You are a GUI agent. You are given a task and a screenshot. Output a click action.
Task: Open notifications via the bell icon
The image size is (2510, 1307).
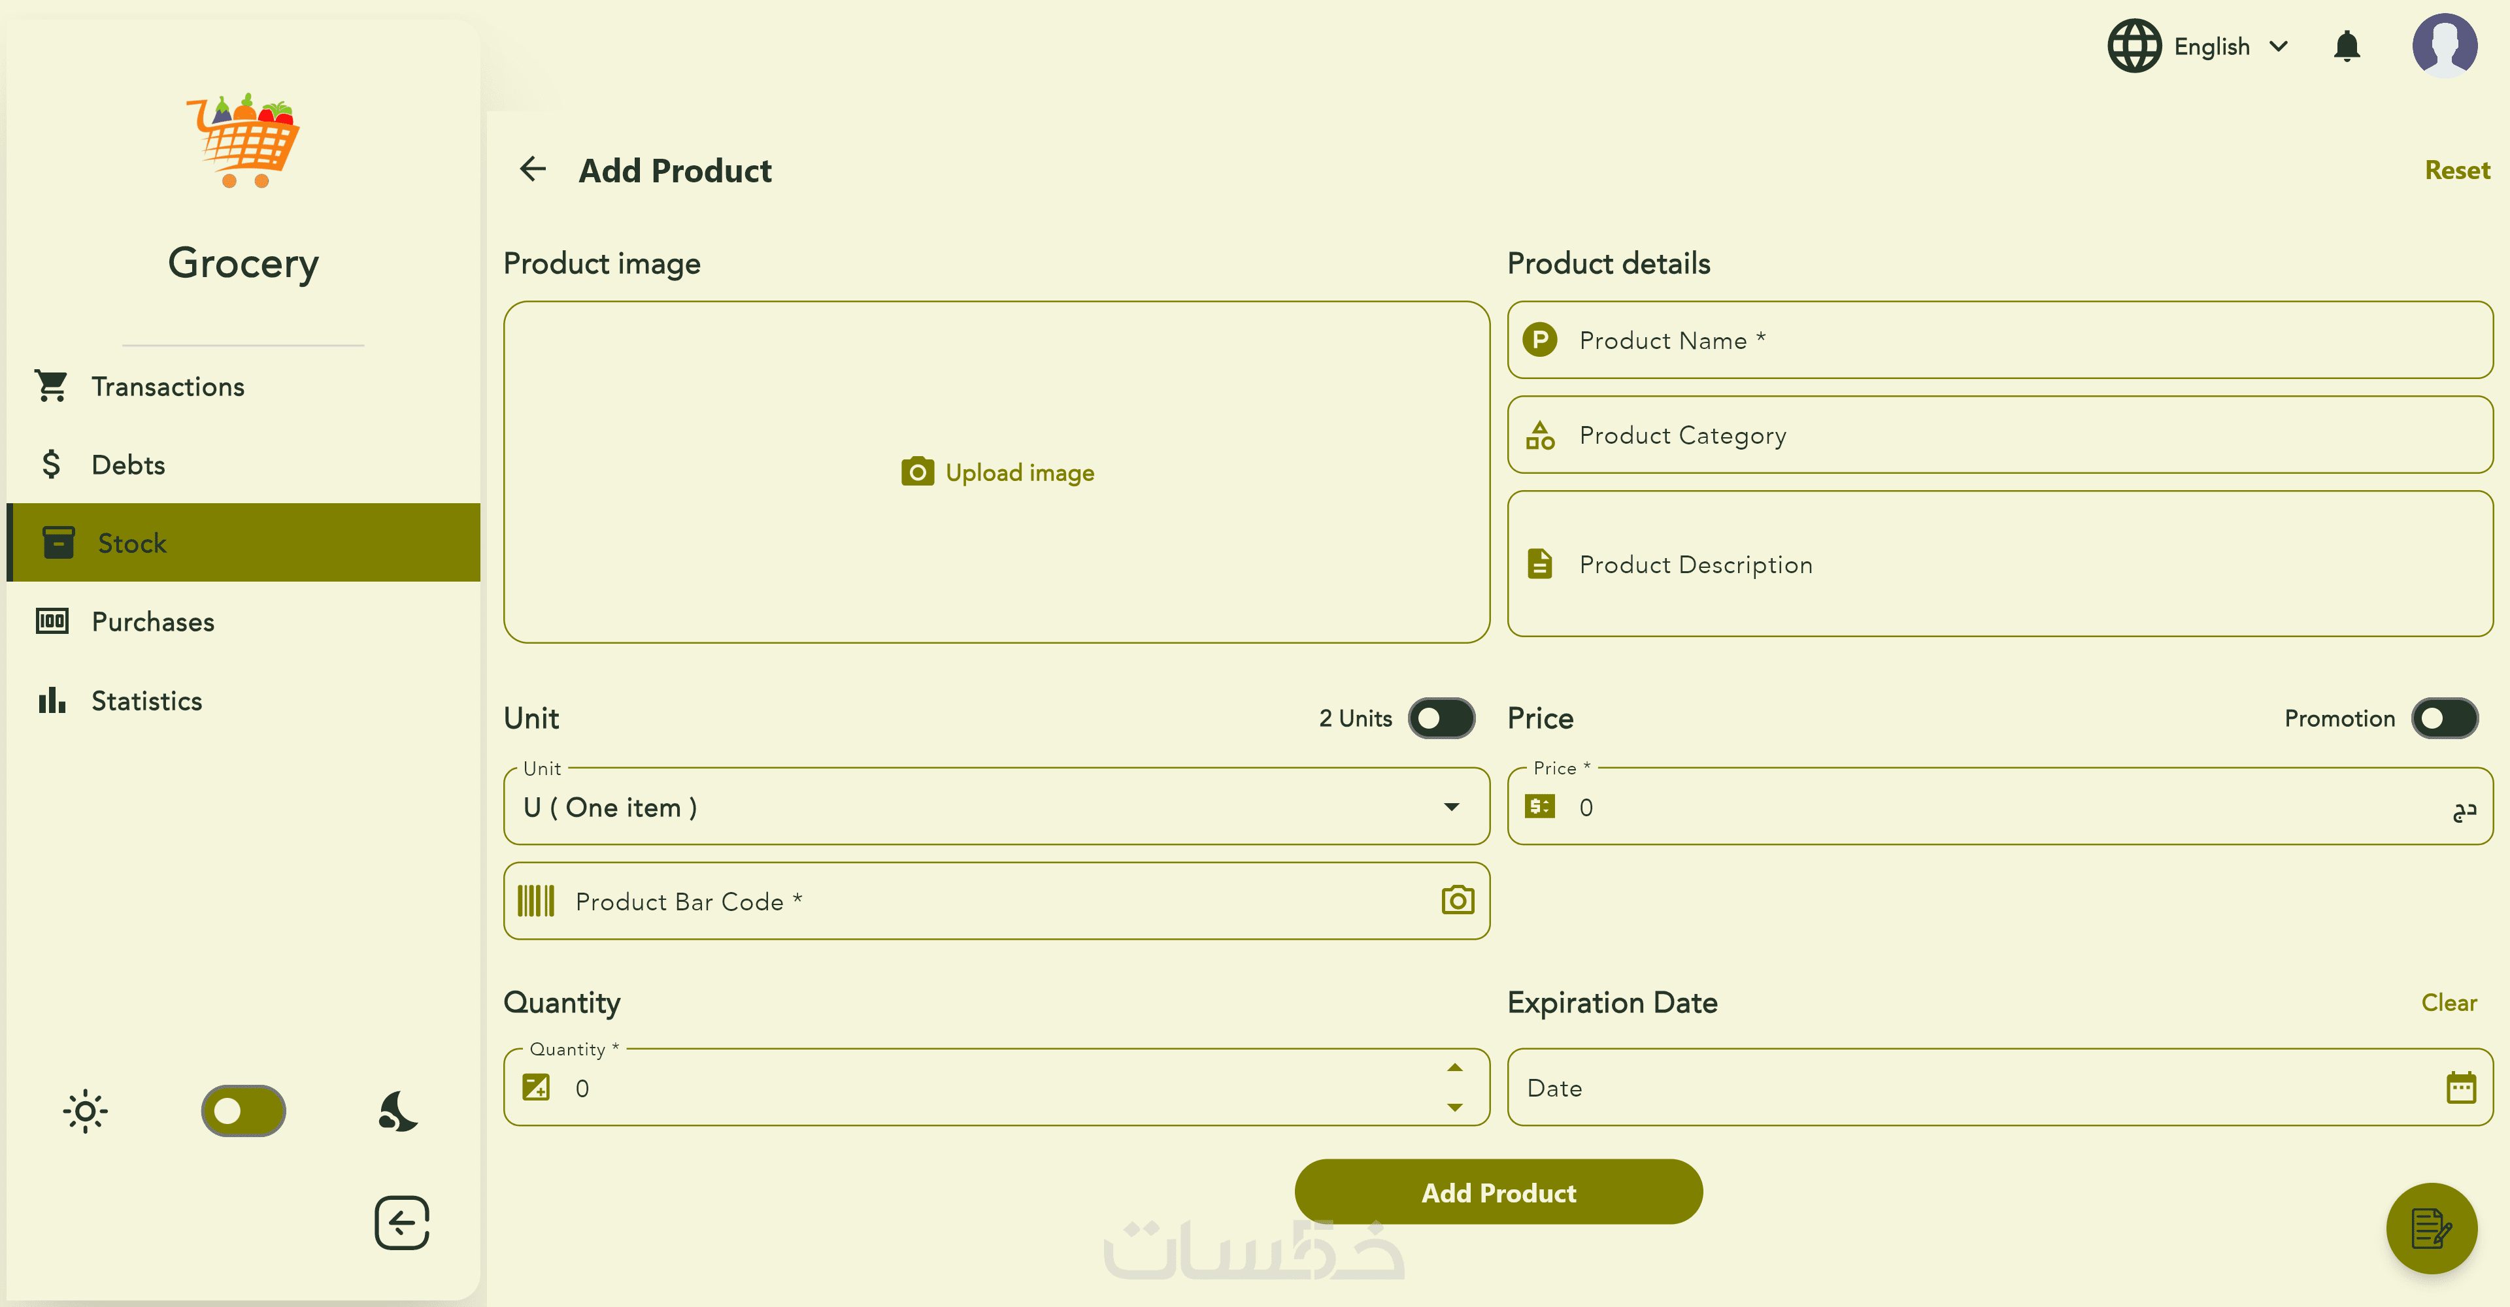pyautogui.click(x=2347, y=46)
